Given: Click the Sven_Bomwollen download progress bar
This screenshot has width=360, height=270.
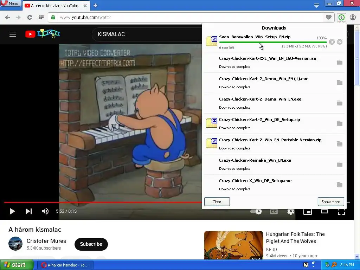Looking at the screenshot, I should click(273, 42).
